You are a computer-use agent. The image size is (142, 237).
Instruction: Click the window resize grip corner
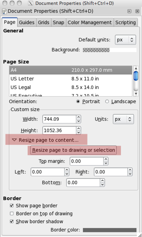tap(140, 235)
